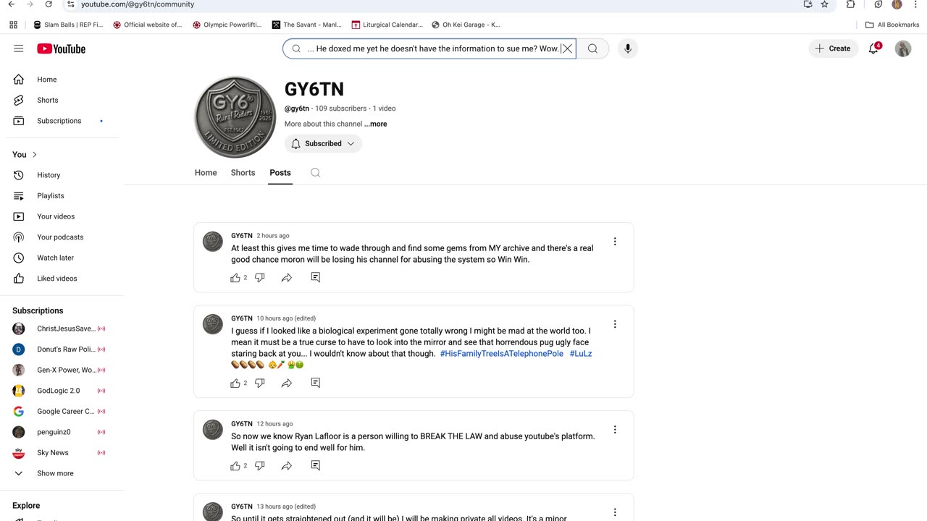The image size is (927, 521).
Task: Dislike the 12 hours ago post
Action: point(260,466)
